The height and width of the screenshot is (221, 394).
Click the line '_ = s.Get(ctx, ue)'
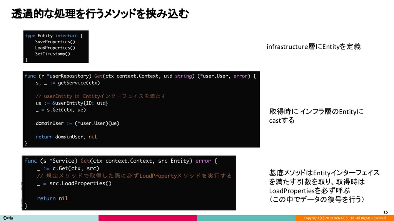(x=60, y=110)
